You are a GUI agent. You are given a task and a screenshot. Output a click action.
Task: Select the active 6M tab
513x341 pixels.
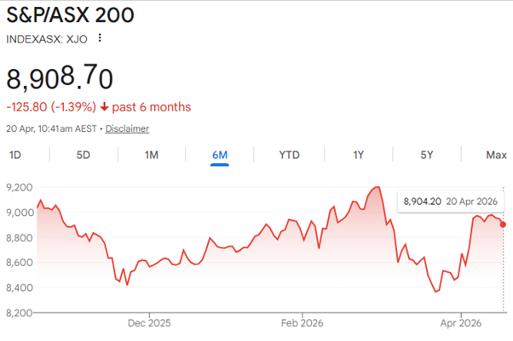[x=220, y=155]
